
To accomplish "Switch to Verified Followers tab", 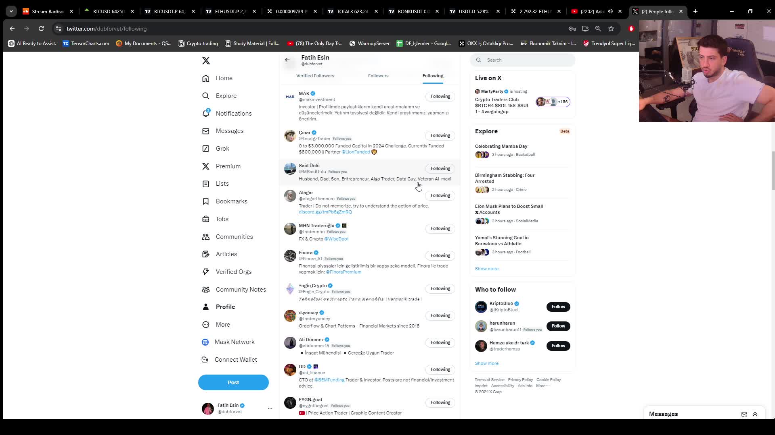I will pos(315,76).
